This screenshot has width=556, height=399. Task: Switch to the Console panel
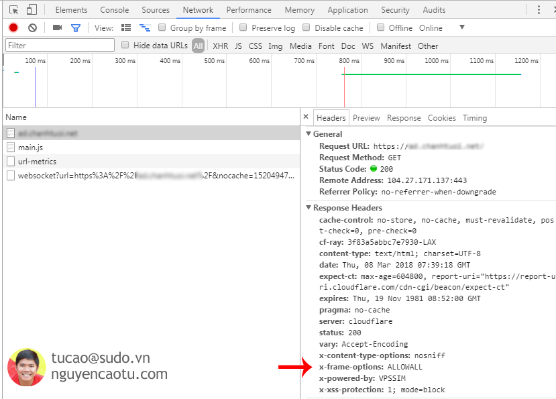(114, 9)
